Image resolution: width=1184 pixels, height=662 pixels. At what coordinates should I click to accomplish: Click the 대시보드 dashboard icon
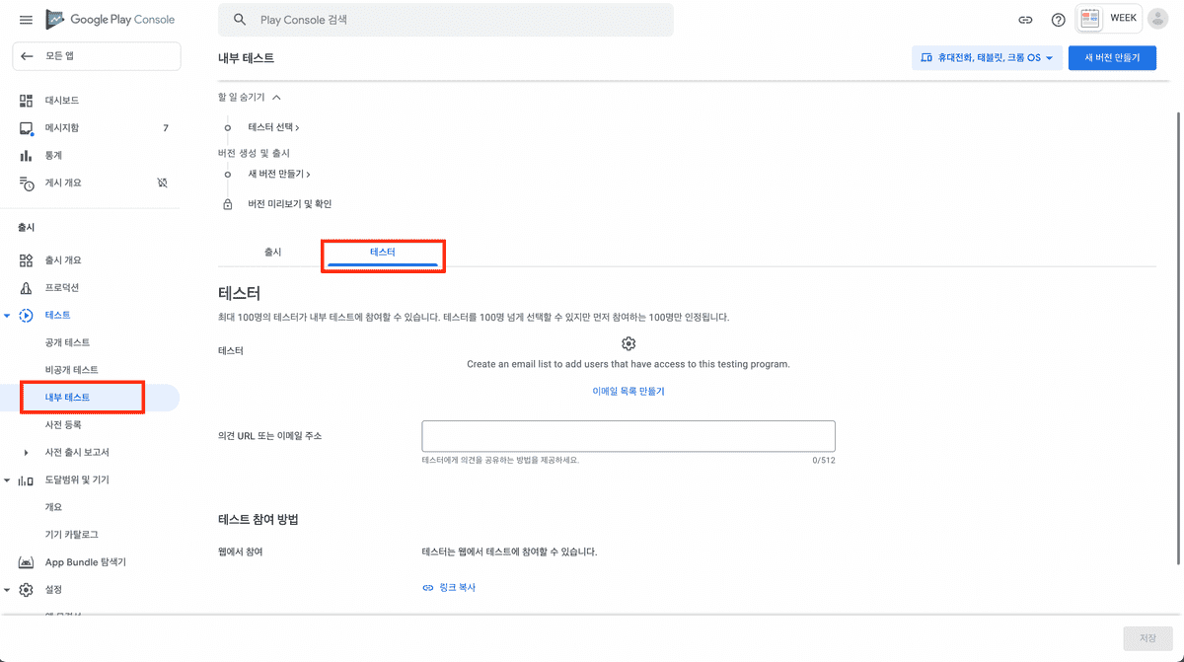pyautogui.click(x=27, y=101)
